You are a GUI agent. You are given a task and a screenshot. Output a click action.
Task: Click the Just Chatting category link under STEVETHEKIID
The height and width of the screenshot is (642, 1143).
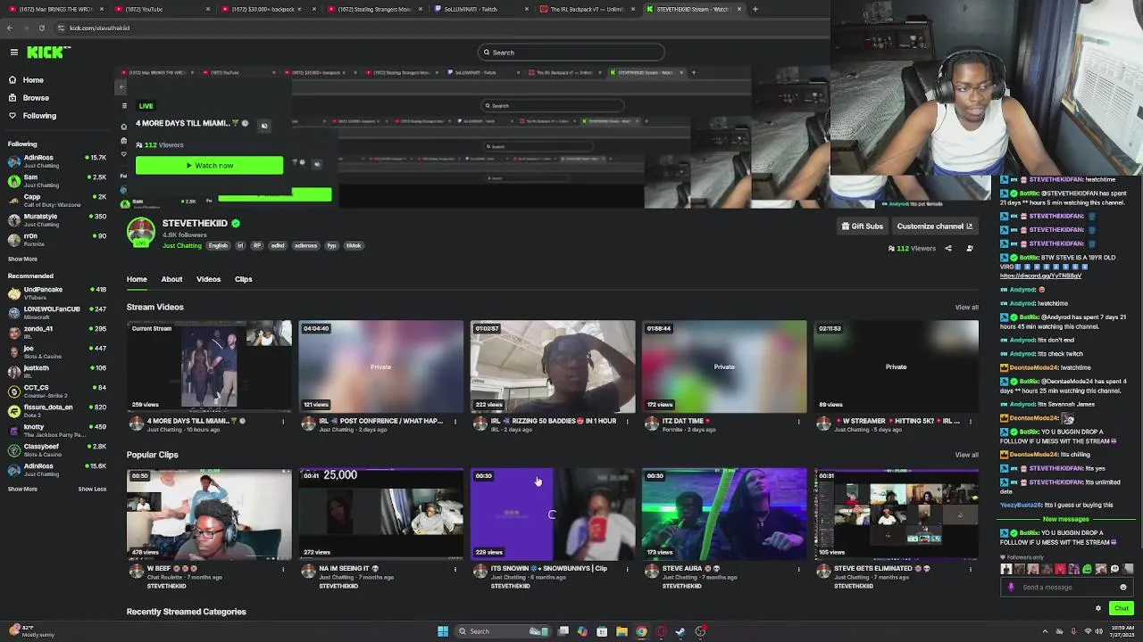182,246
